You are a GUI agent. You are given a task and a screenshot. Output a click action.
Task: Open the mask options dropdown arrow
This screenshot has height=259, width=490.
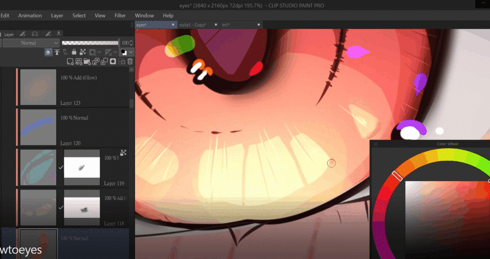pyautogui.click(x=99, y=52)
